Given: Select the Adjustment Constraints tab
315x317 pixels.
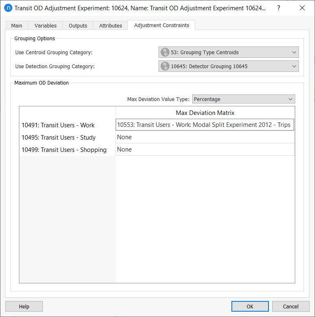Looking at the screenshot, I should (x=161, y=25).
